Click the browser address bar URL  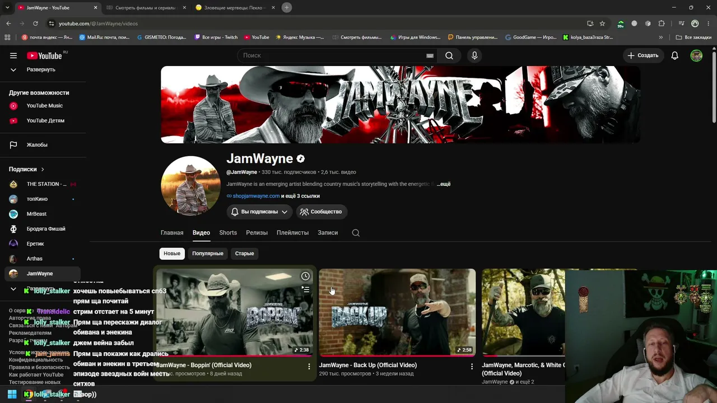(98, 24)
